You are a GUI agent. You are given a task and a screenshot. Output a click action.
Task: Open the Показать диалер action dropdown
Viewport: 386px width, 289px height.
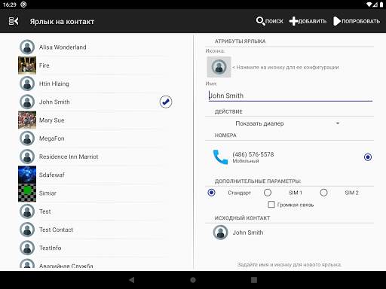[x=287, y=123]
